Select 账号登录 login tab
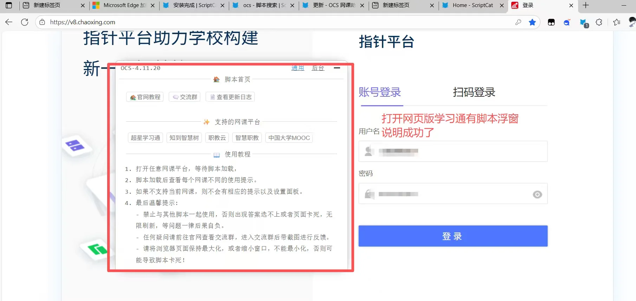The image size is (636, 301). pyautogui.click(x=380, y=92)
